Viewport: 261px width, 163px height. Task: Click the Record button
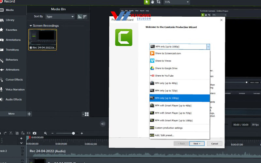(8, 2)
